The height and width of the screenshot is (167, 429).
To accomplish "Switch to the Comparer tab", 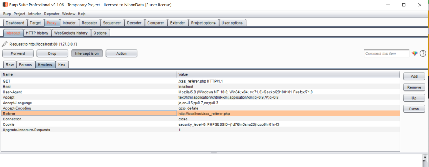I will click(156, 23).
